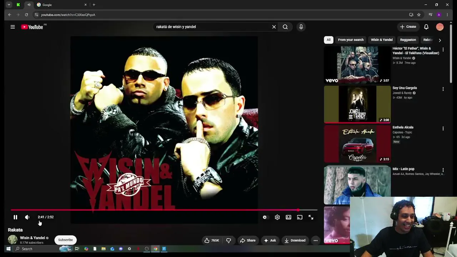This screenshot has width=457, height=257.
Task: Switch to the Google tab
Action: 62,5
